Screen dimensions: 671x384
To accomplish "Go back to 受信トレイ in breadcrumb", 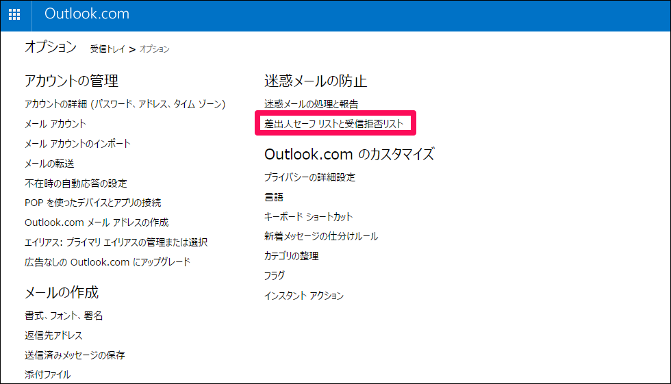I will [x=107, y=49].
